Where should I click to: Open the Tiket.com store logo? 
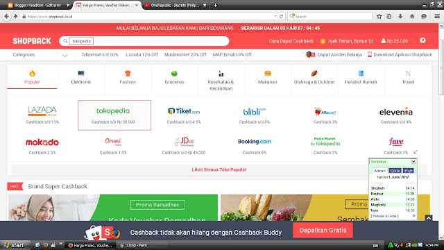click(184, 111)
